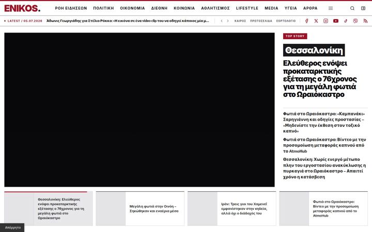The image size is (372, 232).
Task: Open the Θεσσαλονίκη category tag
Action: click(314, 50)
